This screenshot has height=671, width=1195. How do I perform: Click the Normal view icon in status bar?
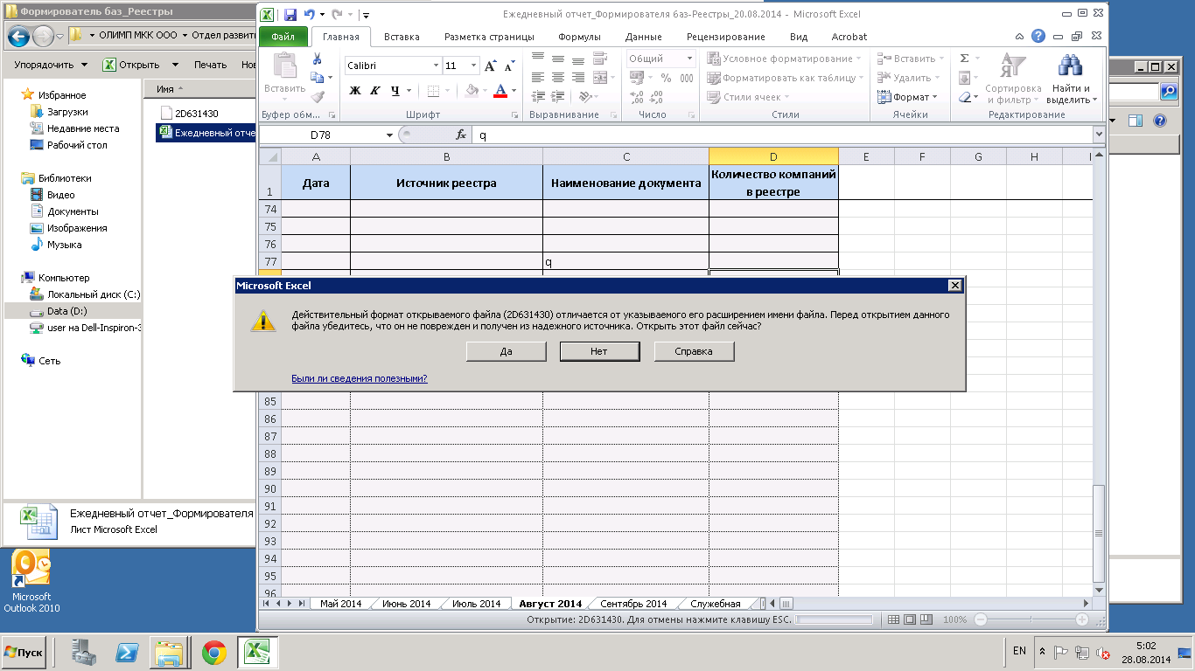pyautogui.click(x=893, y=619)
